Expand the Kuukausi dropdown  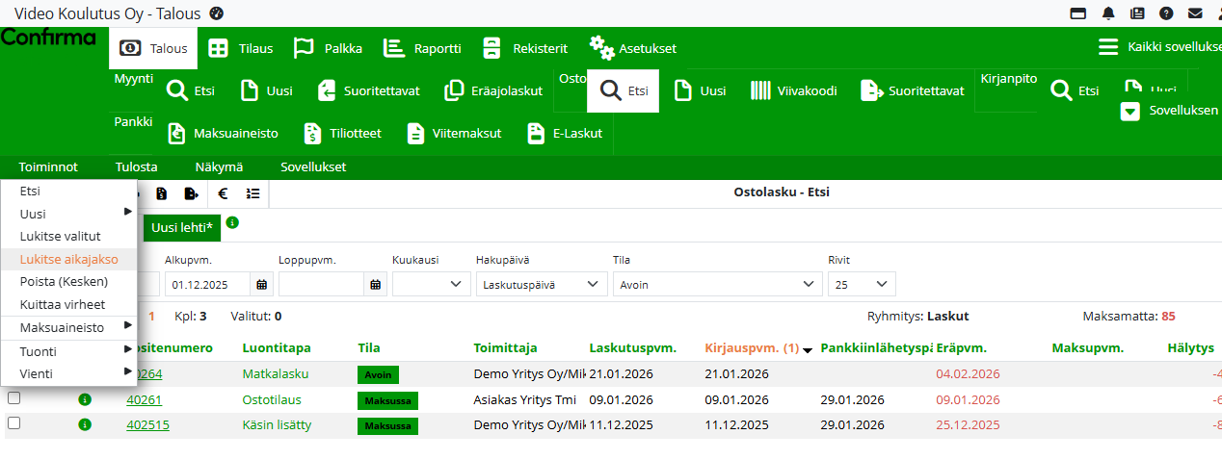click(x=430, y=285)
